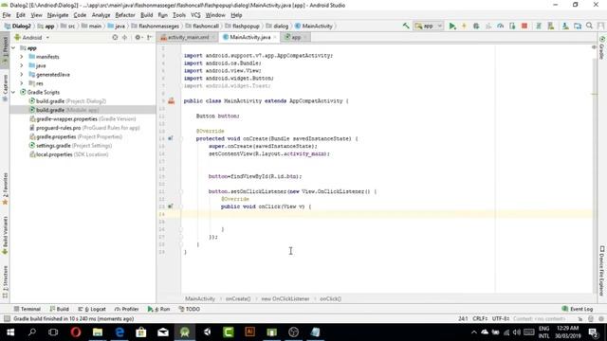Open File Explorer from the taskbar
The image size is (607, 341).
[x=97, y=332]
